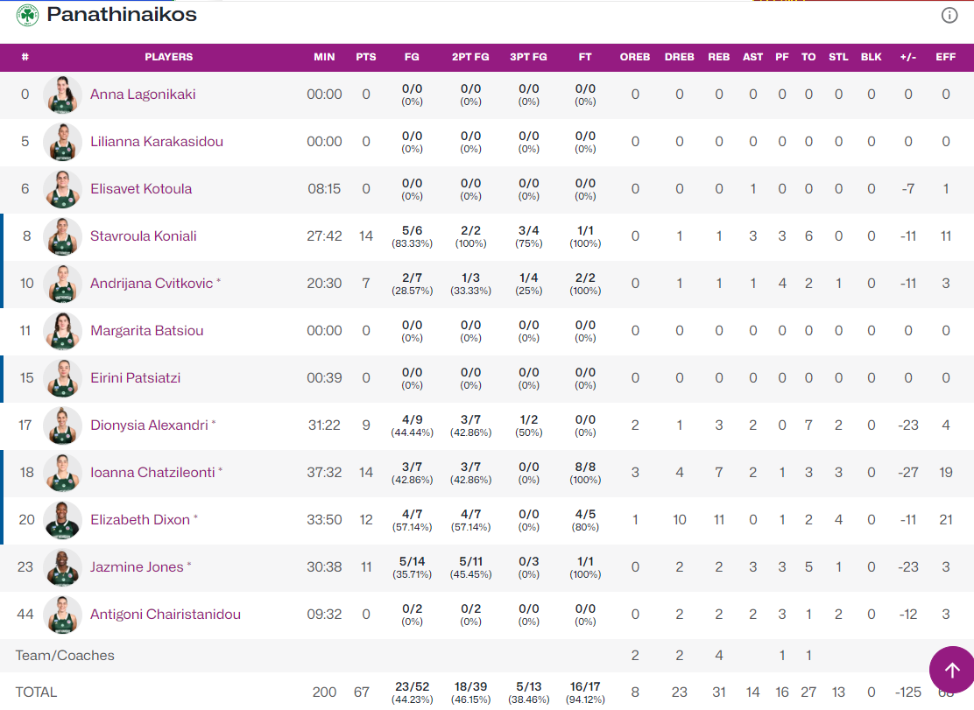This screenshot has width=974, height=710.
Task: Click the Team/Coaches row label
Action: (65, 656)
